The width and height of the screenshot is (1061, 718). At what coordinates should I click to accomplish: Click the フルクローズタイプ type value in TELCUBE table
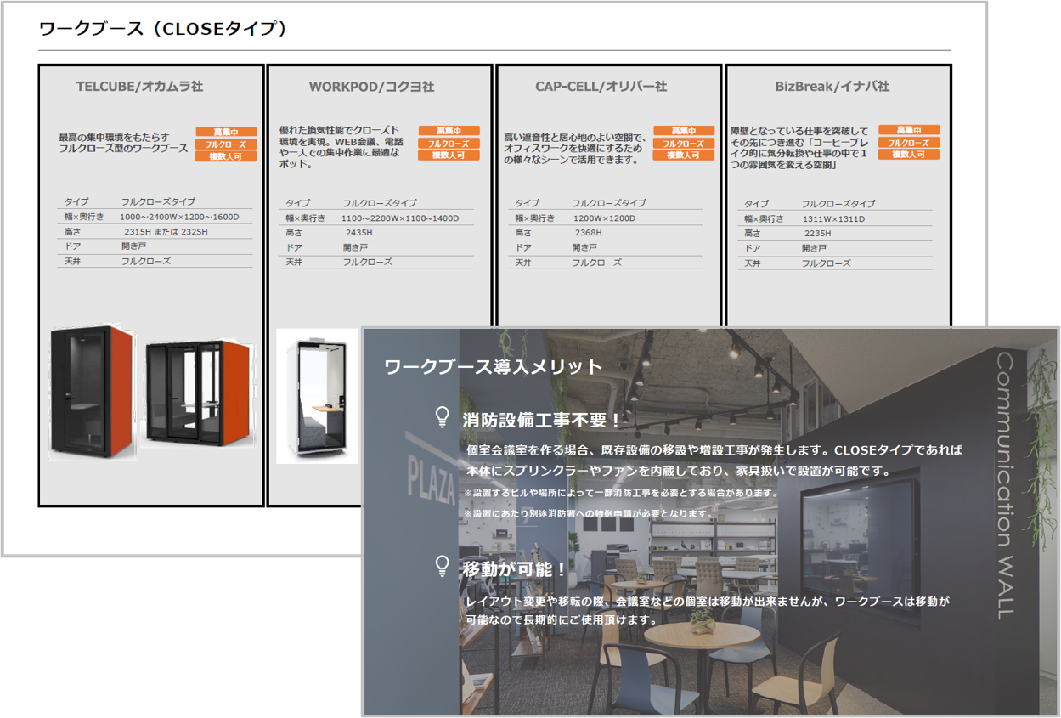[158, 202]
